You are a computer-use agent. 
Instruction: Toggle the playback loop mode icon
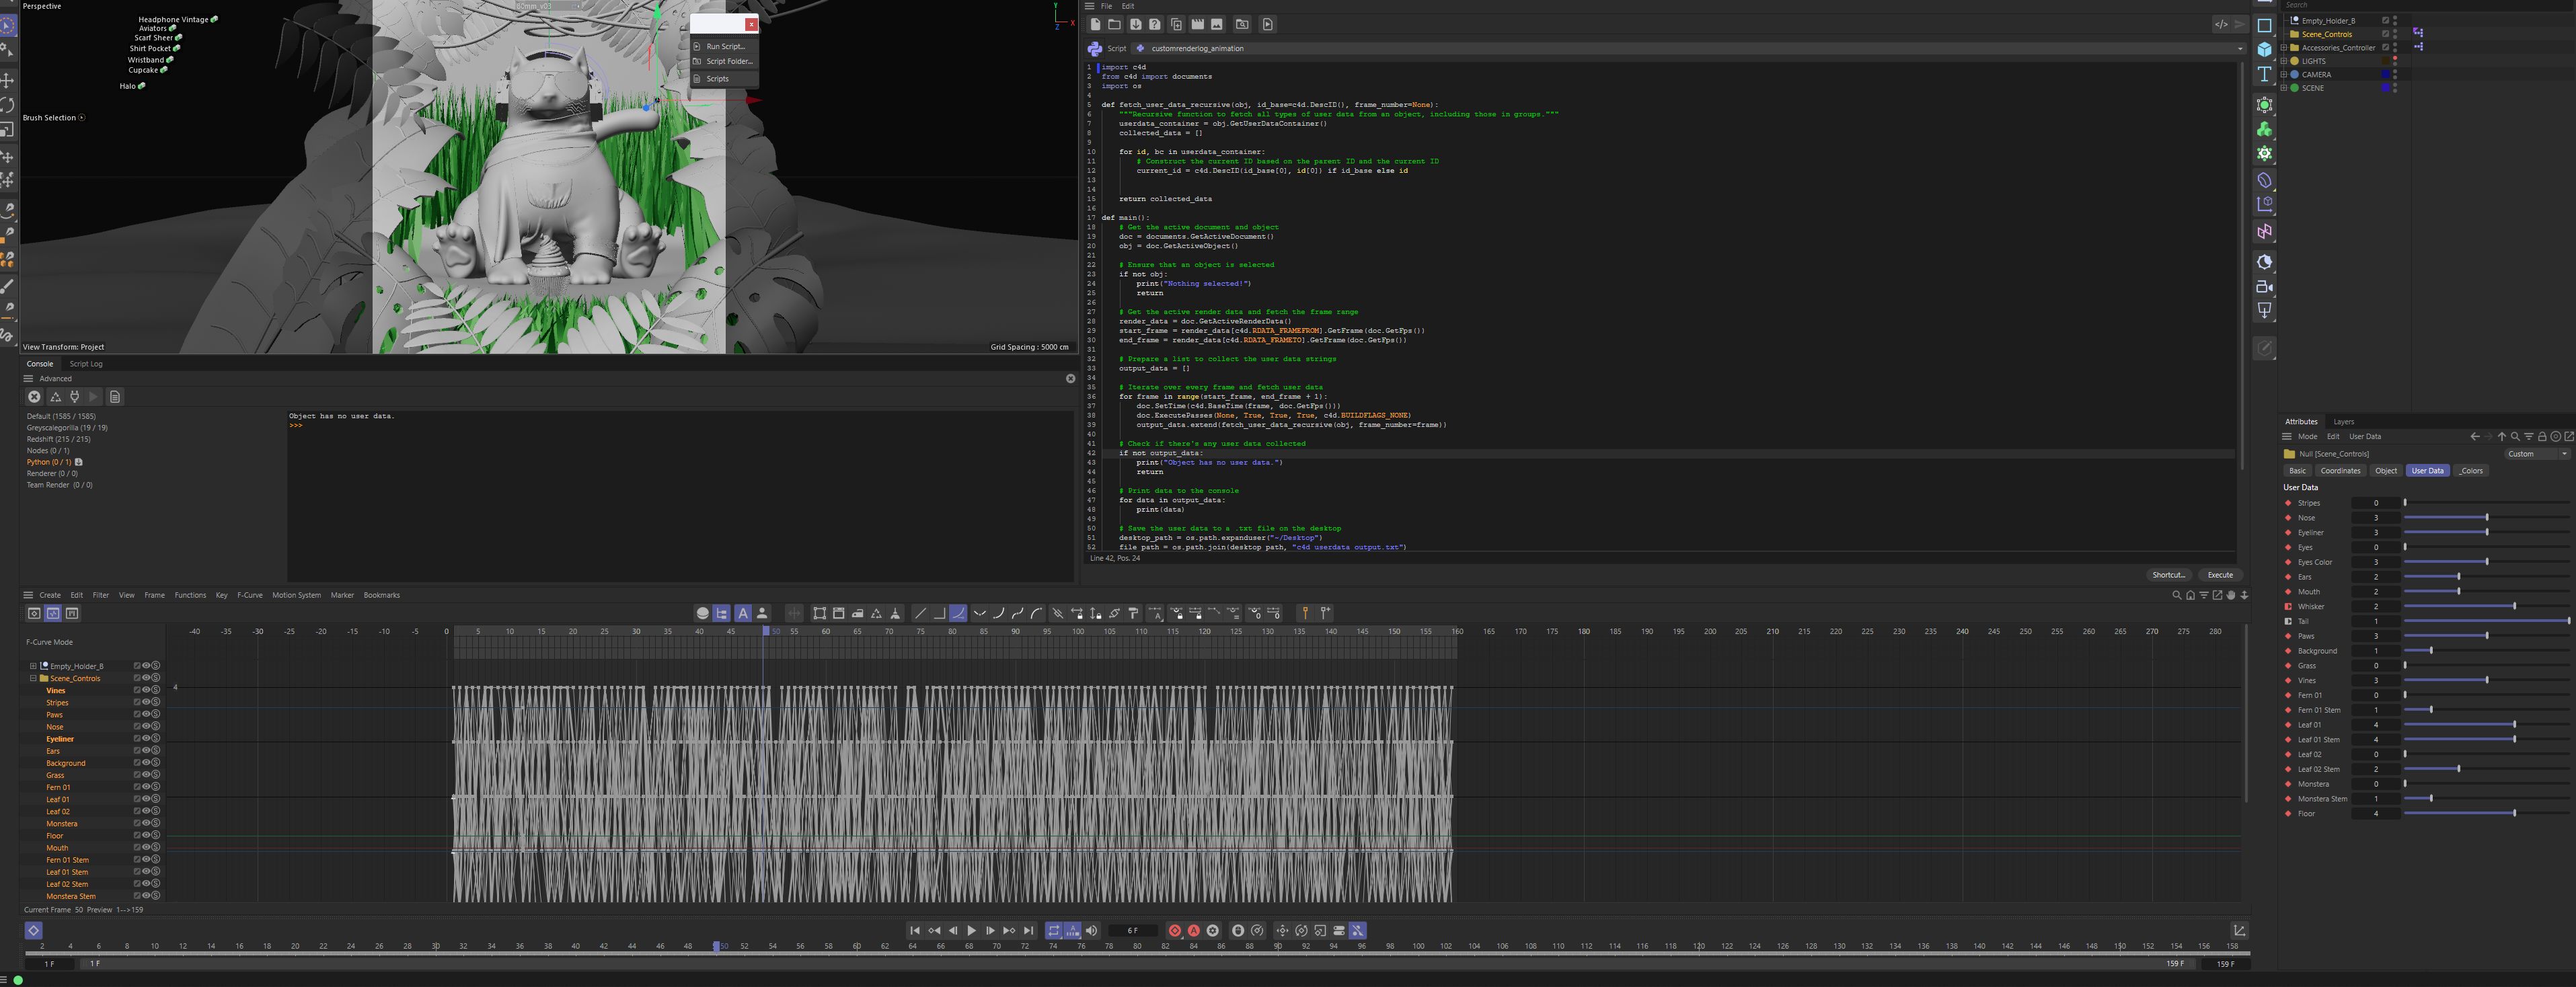click(x=1053, y=930)
